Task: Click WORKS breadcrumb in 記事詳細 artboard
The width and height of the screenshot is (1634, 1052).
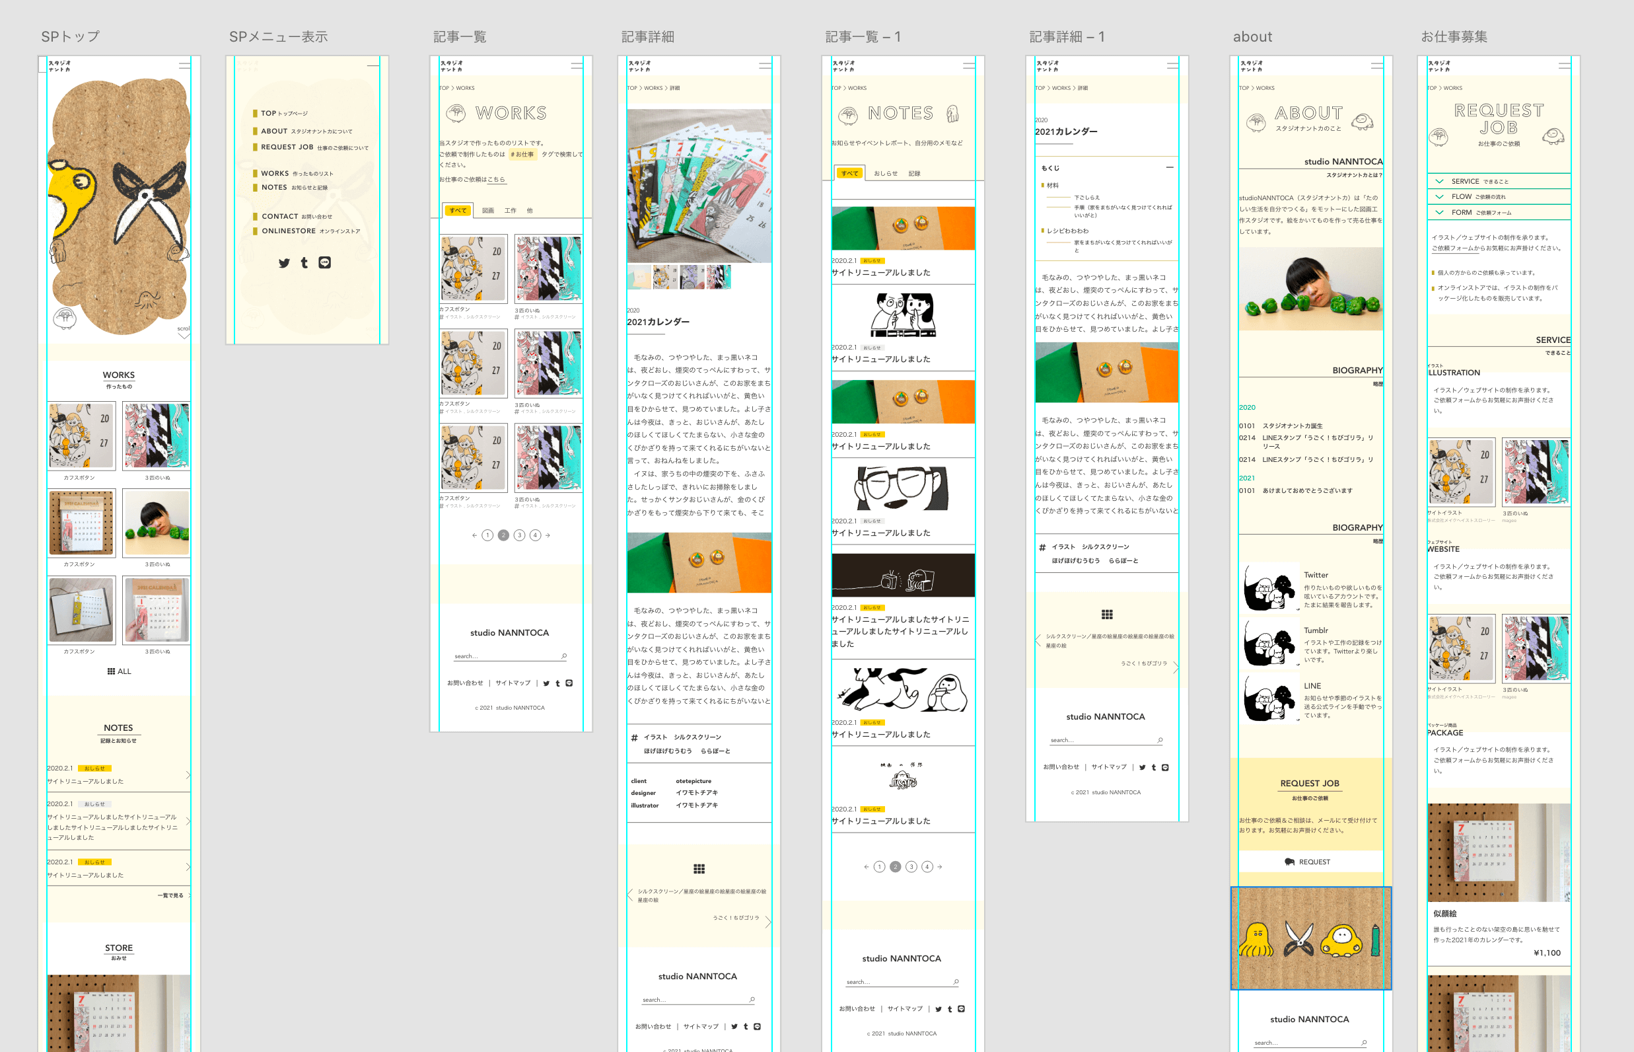Action: tap(653, 88)
